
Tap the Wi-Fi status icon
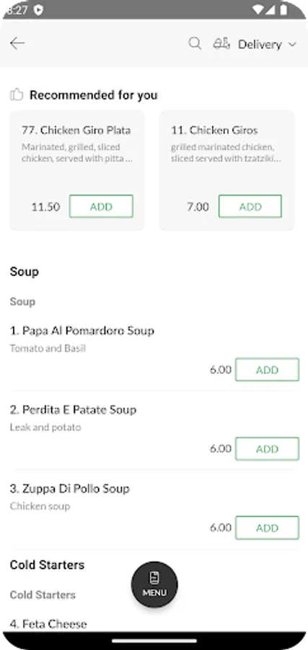pos(258,10)
